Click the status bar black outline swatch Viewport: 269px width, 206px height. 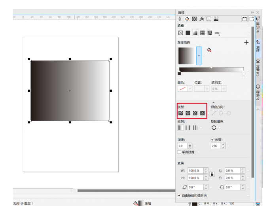click(195, 204)
